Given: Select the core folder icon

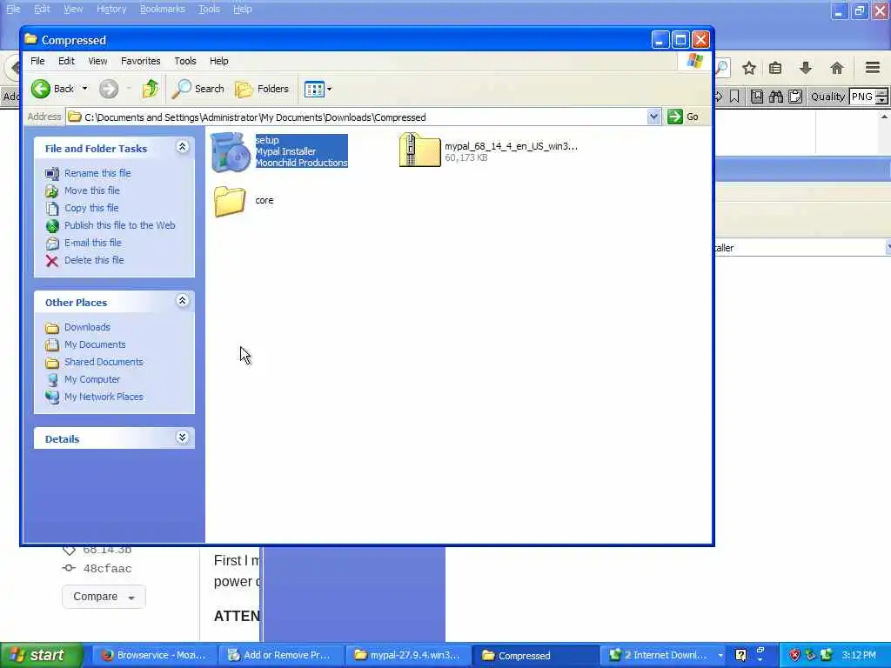Looking at the screenshot, I should 230,201.
